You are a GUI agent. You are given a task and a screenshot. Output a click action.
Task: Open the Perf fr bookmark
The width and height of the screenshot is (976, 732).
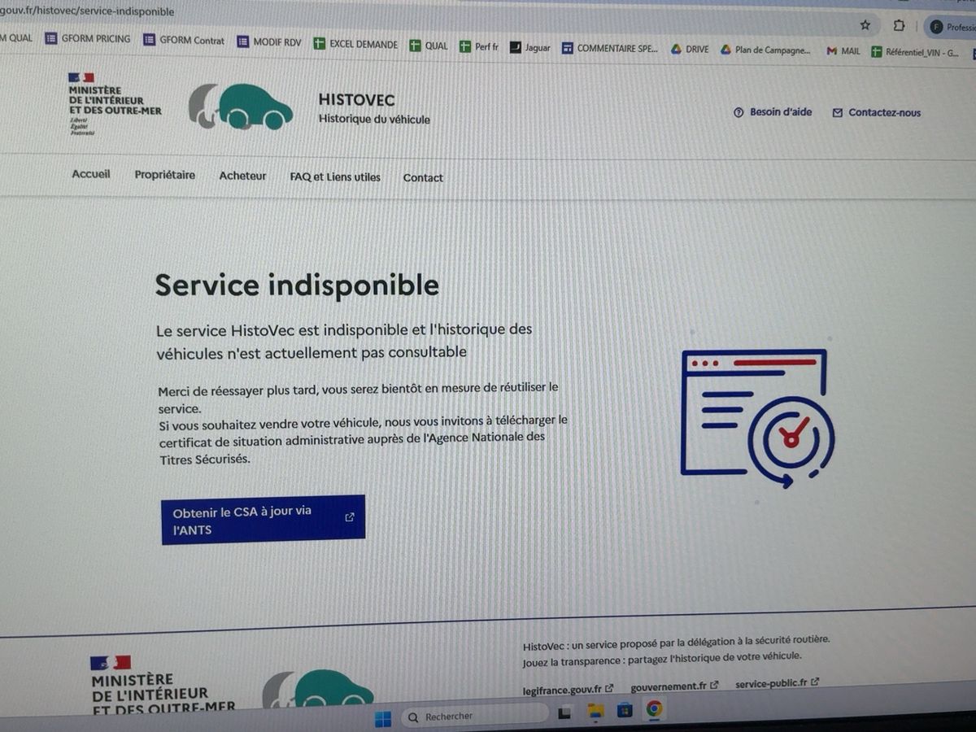pos(479,46)
